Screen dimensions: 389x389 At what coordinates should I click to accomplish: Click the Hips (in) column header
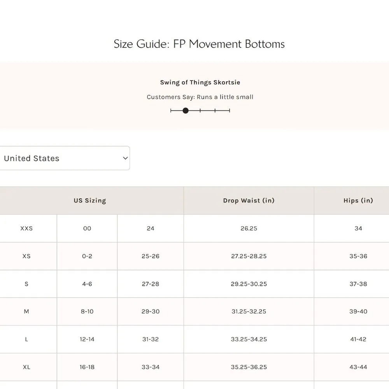click(358, 201)
